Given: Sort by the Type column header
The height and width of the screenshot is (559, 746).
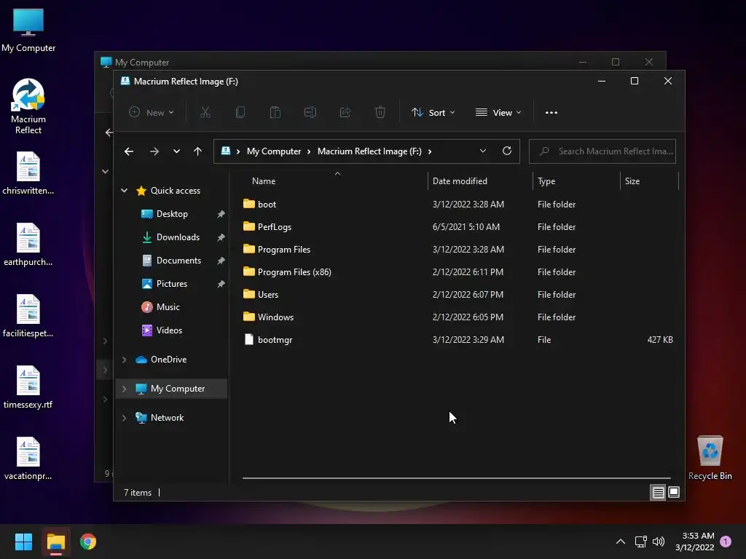Looking at the screenshot, I should pos(546,181).
